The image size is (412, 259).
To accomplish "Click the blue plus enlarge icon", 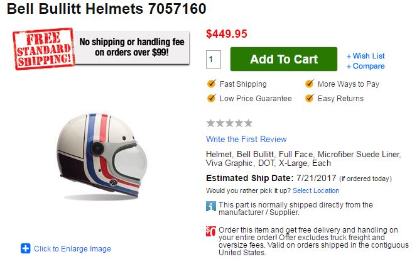I will pyautogui.click(x=26, y=248).
